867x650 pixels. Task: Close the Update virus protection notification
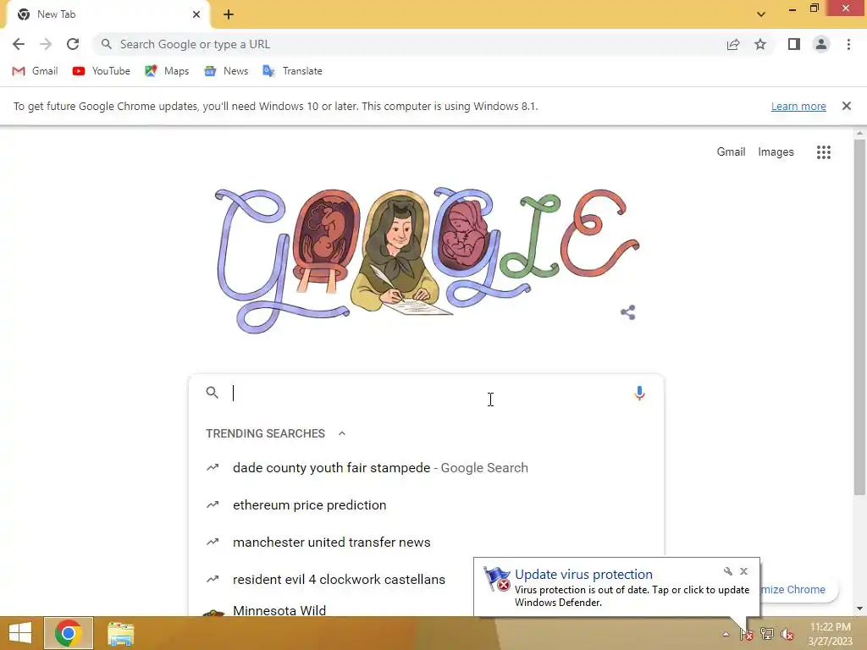[x=743, y=571]
